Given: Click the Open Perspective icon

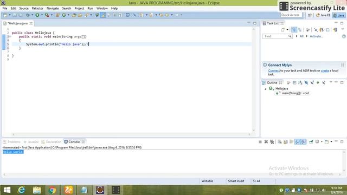Looking at the screenshot, I should coord(310,15).
